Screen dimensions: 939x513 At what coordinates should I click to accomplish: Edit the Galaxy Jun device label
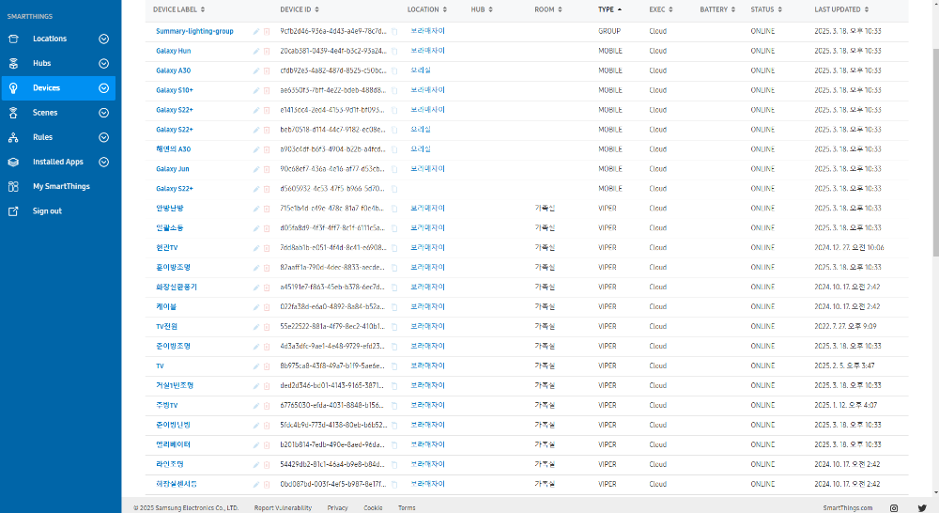255,170
